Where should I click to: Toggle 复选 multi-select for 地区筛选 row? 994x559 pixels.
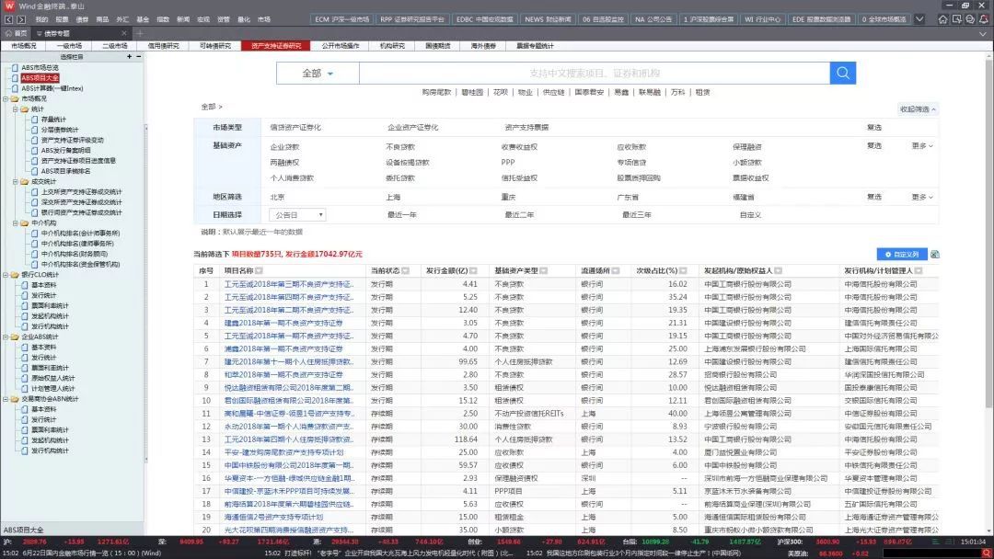[874, 197]
